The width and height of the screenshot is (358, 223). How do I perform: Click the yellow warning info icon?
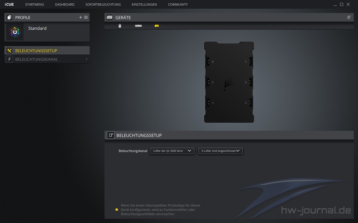click(x=117, y=210)
